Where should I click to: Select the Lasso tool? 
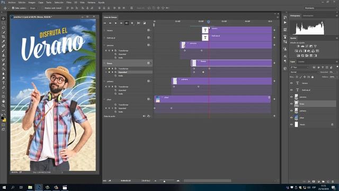3,28
